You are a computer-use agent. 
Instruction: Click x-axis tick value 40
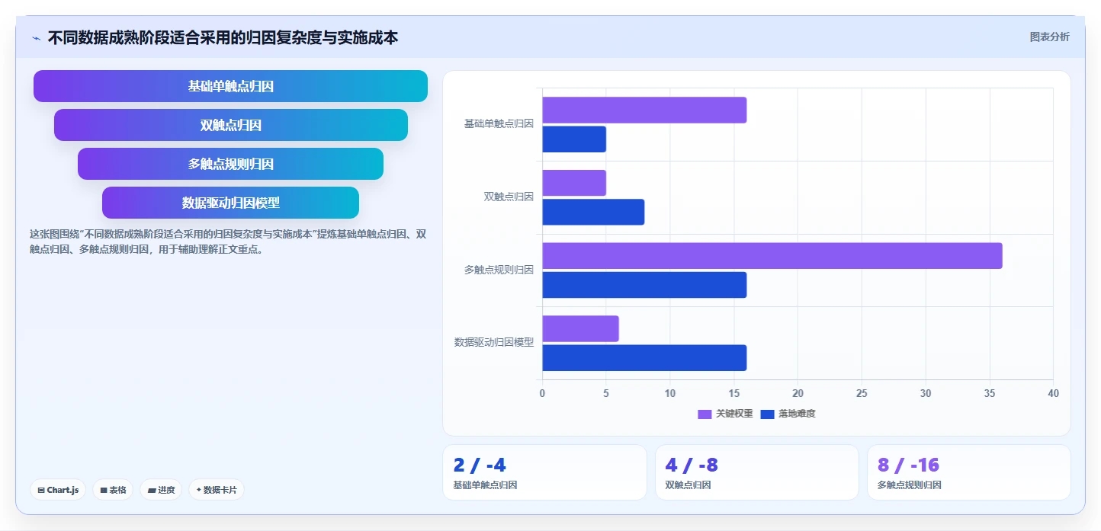click(1053, 393)
